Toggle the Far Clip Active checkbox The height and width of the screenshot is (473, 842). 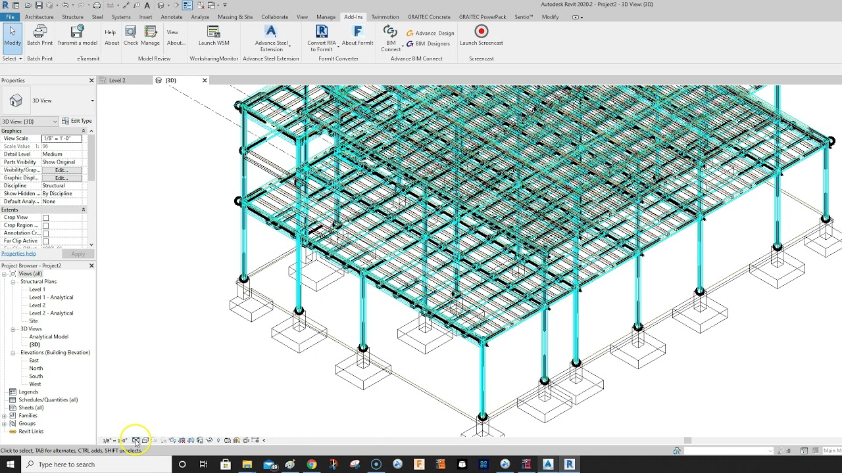[x=45, y=241]
